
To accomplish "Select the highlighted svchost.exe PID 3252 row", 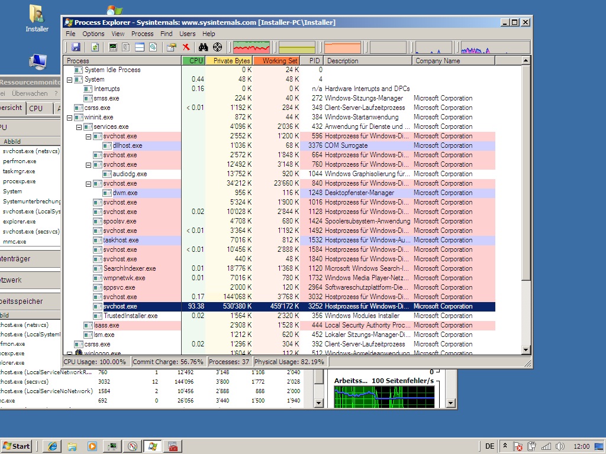I will click(x=279, y=307).
